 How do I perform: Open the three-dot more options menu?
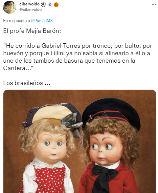click(154, 4)
